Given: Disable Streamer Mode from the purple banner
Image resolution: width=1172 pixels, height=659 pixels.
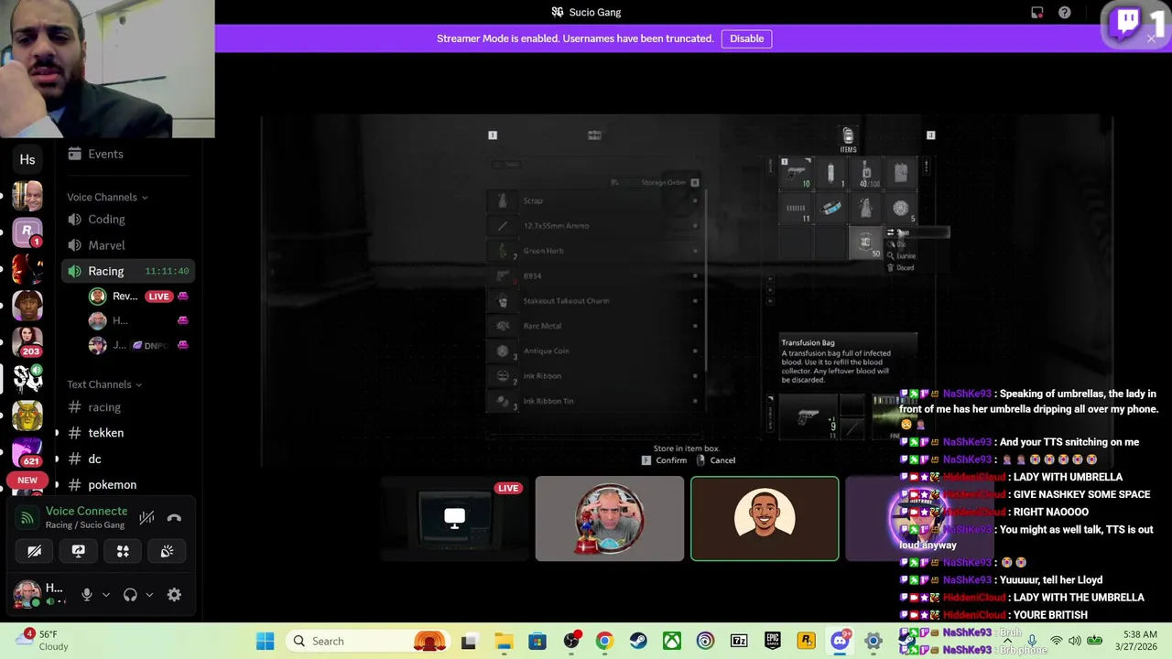Looking at the screenshot, I should [746, 38].
